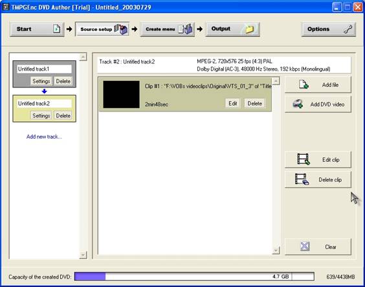
Task: Click Edit button inside Clip #1
Action: [233, 103]
